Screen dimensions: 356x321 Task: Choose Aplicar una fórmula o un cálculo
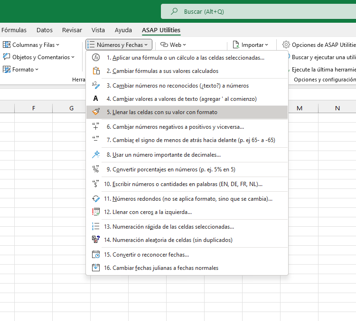(x=187, y=58)
